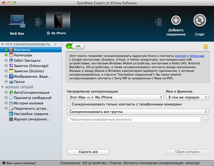Click the help speech bubble icon in the status bar

(4, 163)
